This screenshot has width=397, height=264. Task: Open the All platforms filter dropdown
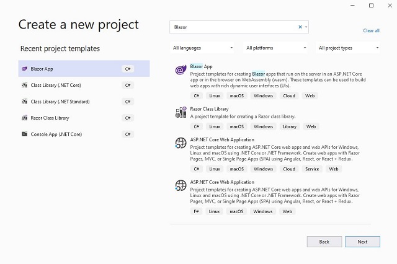tap(275, 48)
